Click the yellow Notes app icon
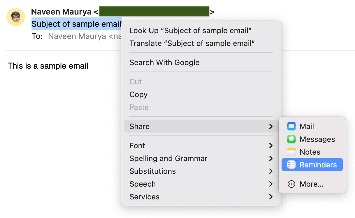This screenshot has height=218, width=355. 291,152
